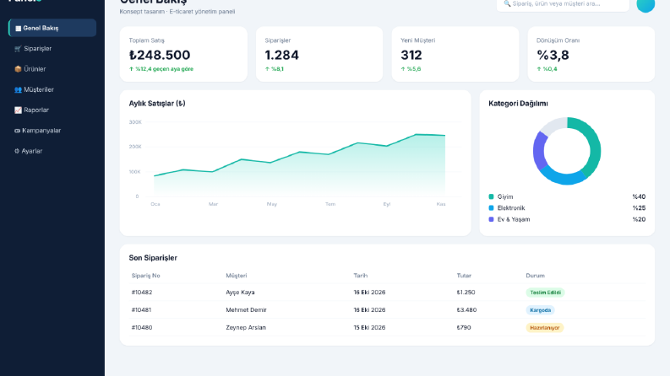Click the magnifier icon in search box
Viewport: 670px width, 376px height.
pos(507,3)
